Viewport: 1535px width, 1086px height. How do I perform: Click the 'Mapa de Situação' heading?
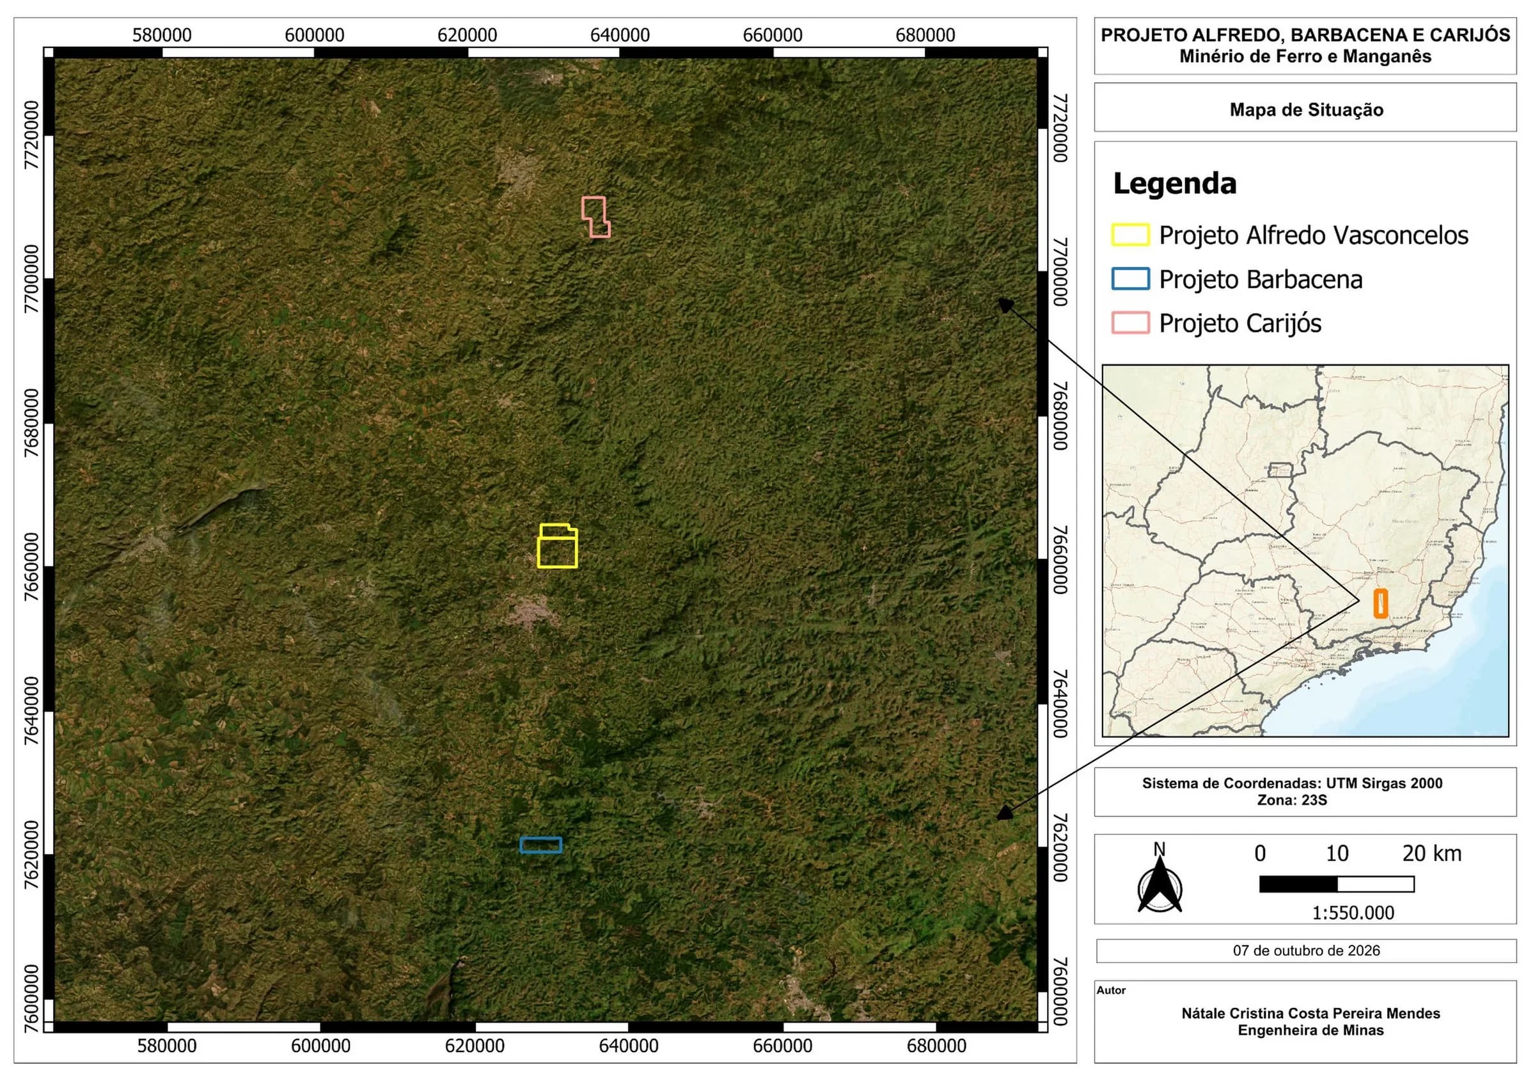pyautogui.click(x=1307, y=109)
